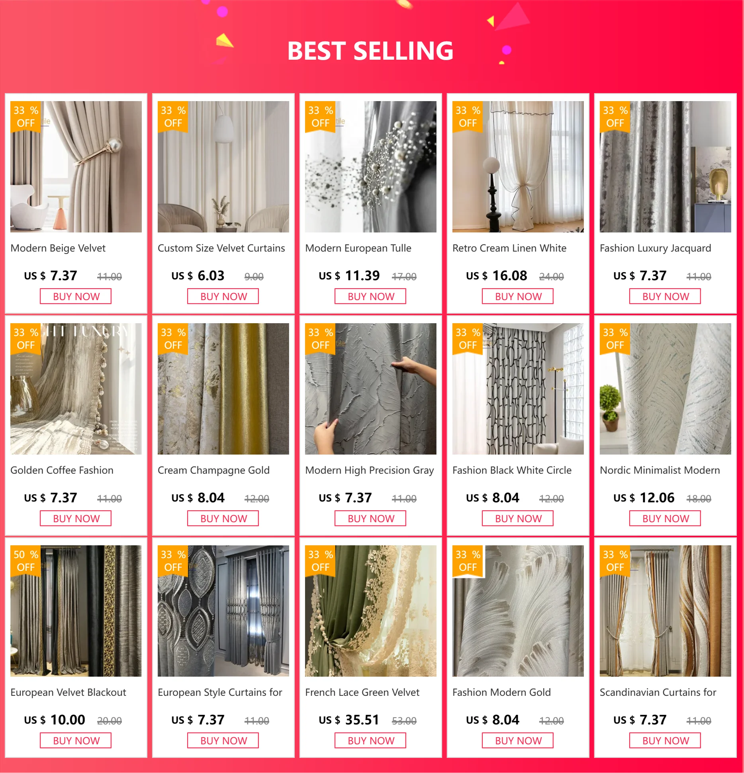Viewport: 744px width, 773px height.
Task: Click the Scandinavian Curtains for product title
Action: [658, 692]
